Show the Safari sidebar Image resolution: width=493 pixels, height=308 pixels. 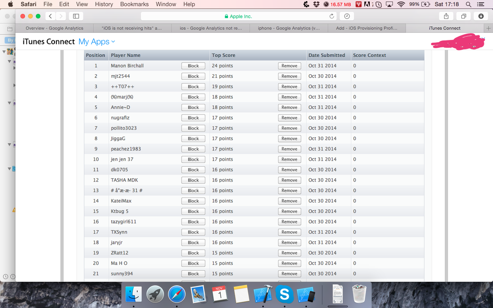76,16
